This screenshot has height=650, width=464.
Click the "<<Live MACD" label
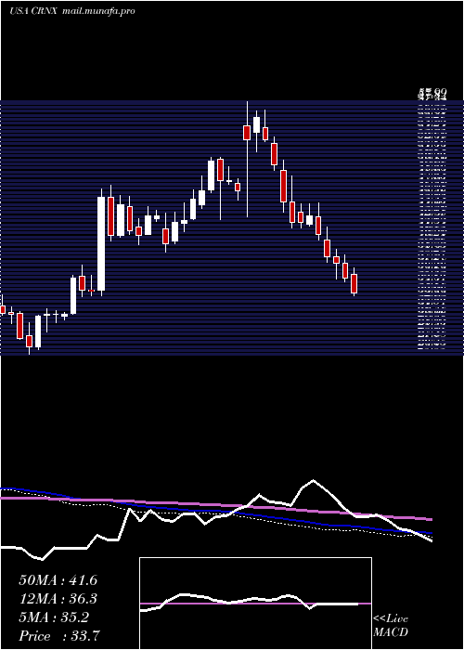click(391, 625)
